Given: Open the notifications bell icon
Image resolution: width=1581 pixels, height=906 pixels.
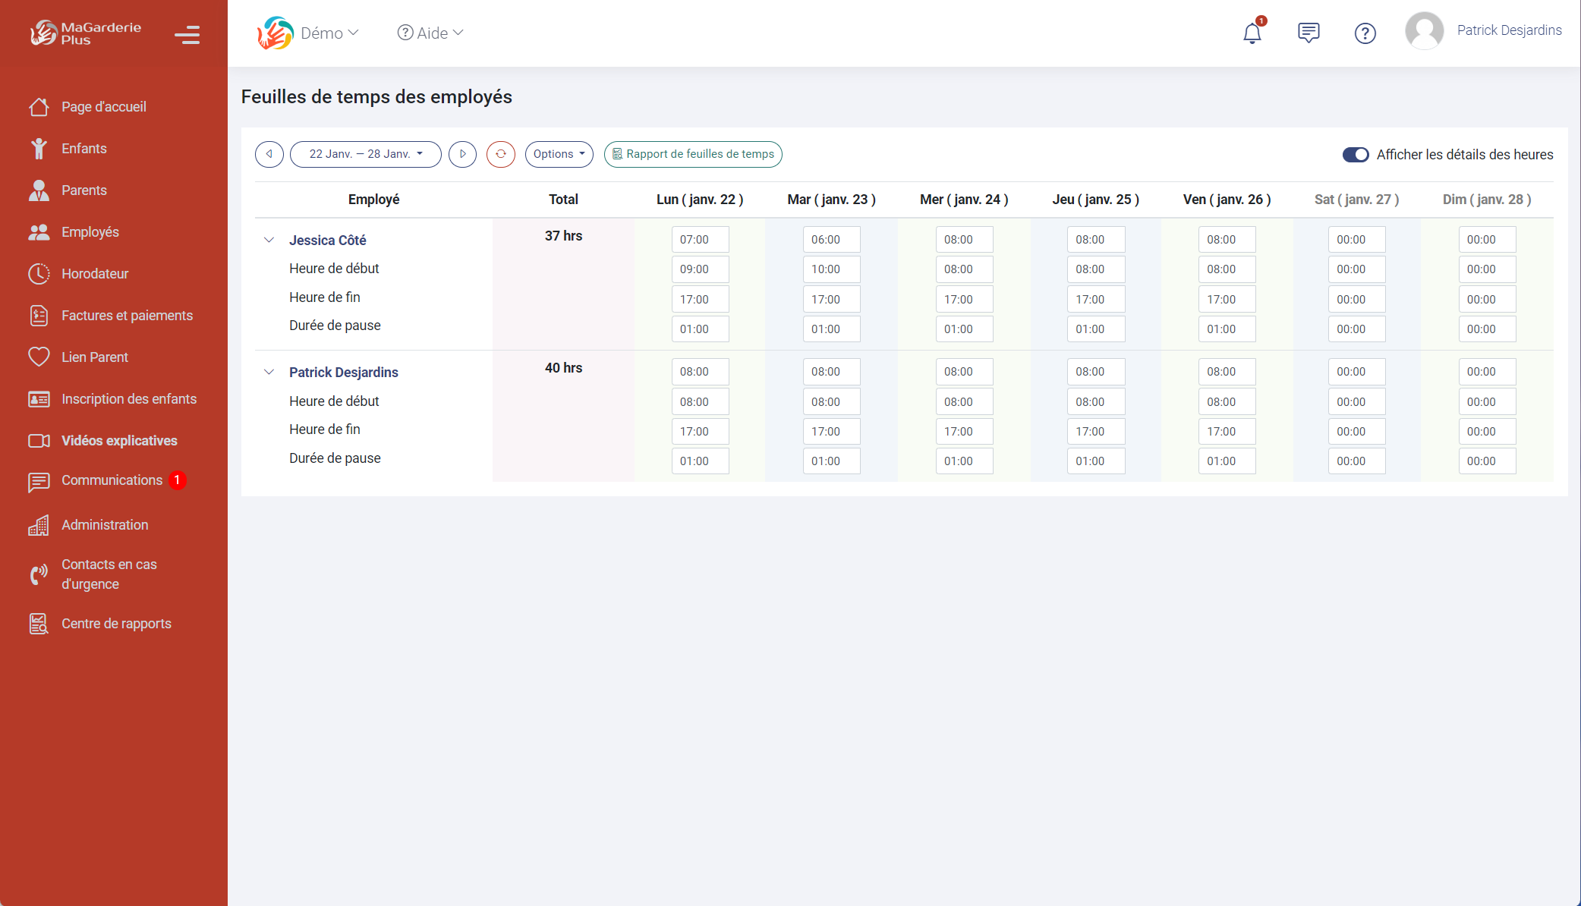Looking at the screenshot, I should click(1252, 33).
